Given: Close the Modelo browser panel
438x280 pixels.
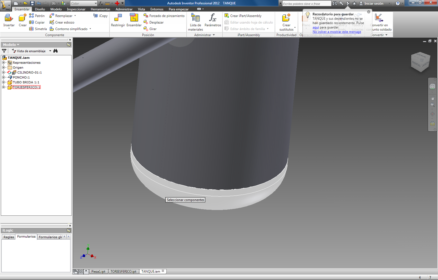Looking at the screenshot, I should [70, 40].
